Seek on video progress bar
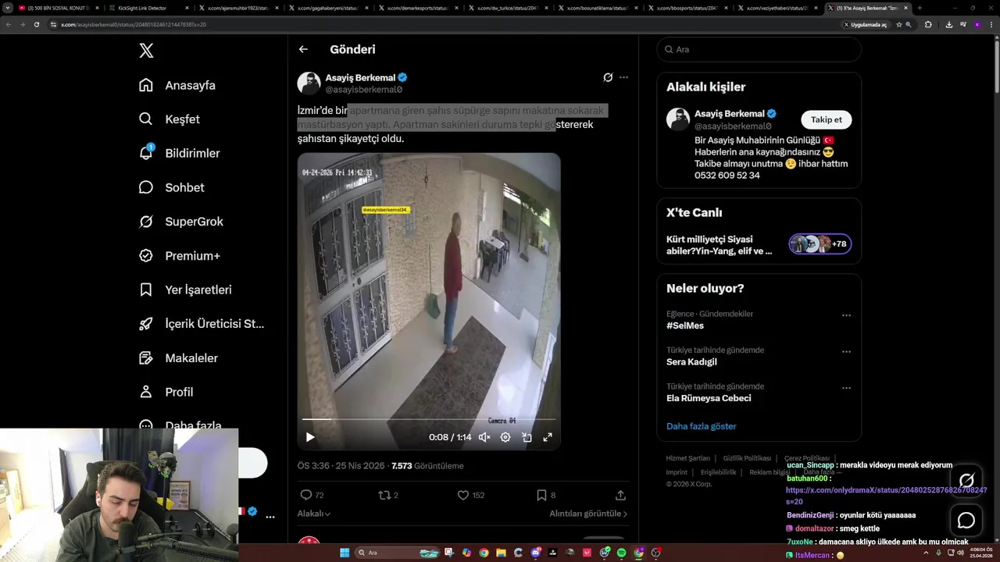This screenshot has width=1000, height=562. pyautogui.click(x=428, y=420)
